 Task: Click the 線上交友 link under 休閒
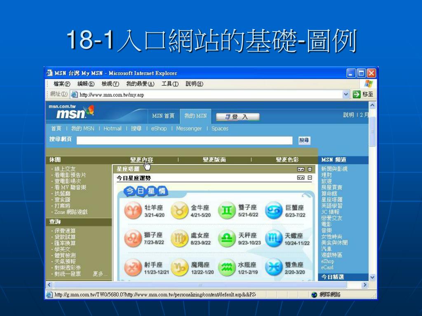(65, 169)
